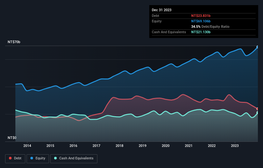This screenshot has height=168, width=263.
Task: Click the NT$21.130b cash value
Action: click(x=201, y=32)
